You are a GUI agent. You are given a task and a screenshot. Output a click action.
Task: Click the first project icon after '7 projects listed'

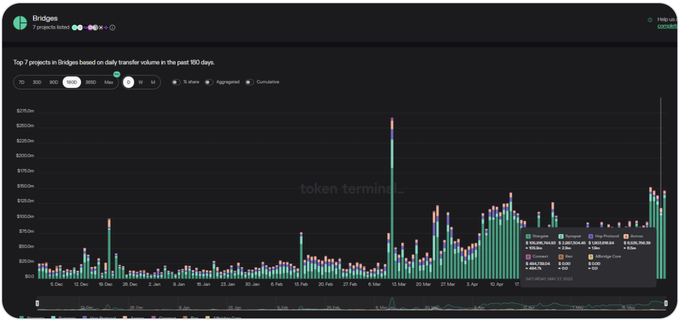pyautogui.click(x=74, y=28)
